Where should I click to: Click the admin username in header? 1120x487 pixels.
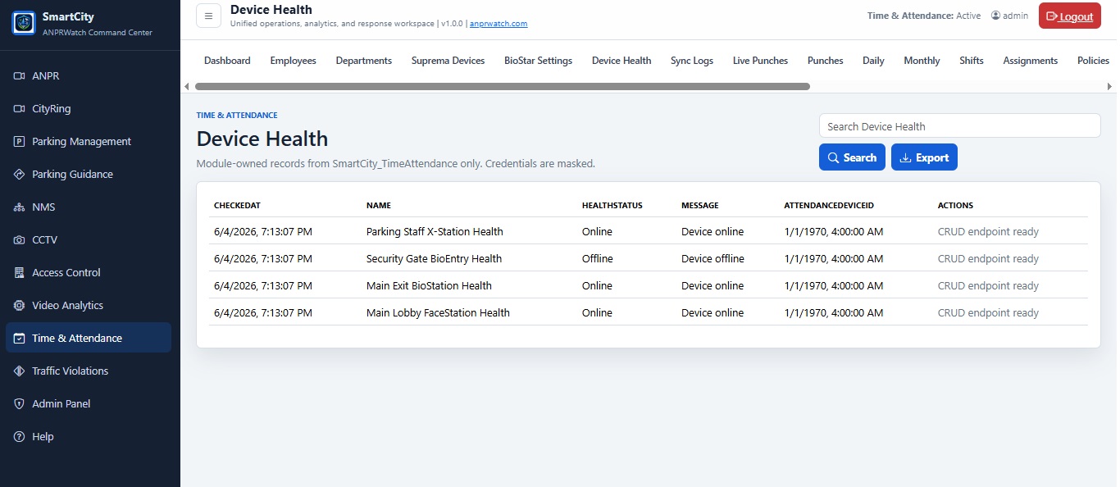(x=1015, y=16)
